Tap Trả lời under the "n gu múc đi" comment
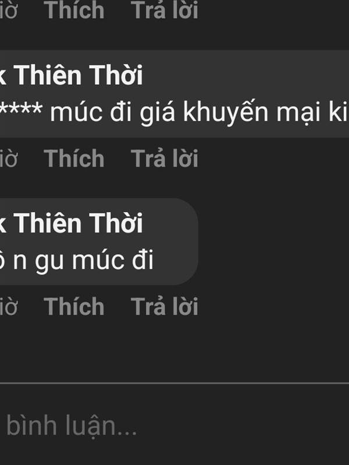Image resolution: width=349 pixels, height=465 pixels. click(x=165, y=306)
